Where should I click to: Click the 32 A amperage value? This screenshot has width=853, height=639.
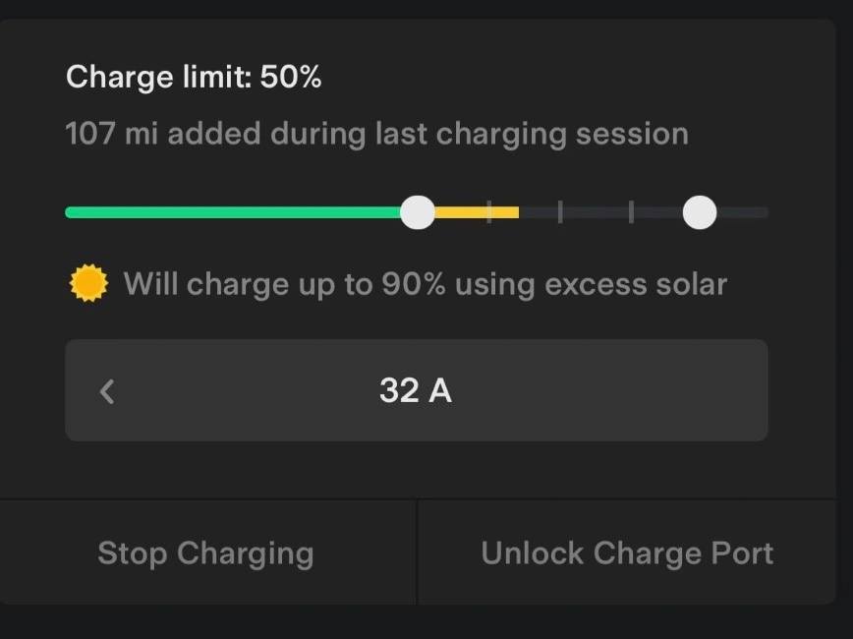tap(416, 391)
